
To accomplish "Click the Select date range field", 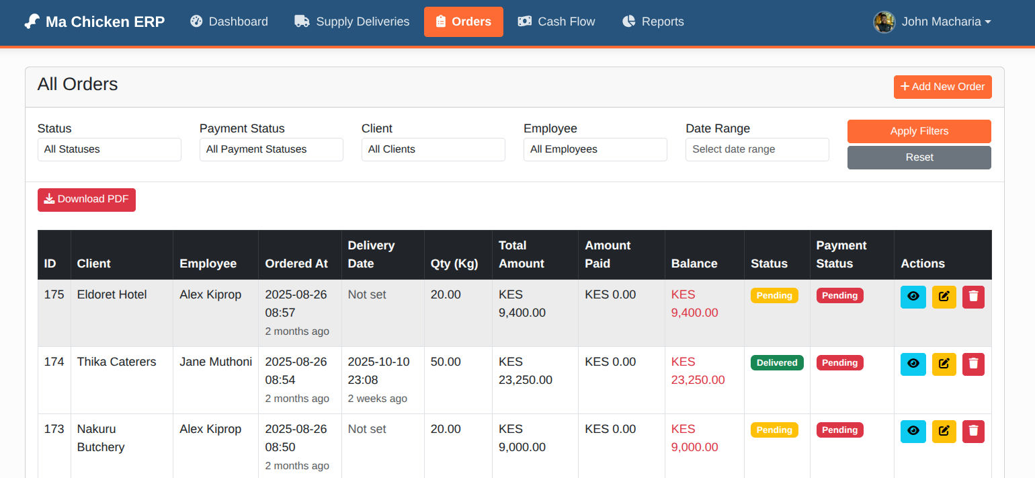I will click(x=757, y=149).
